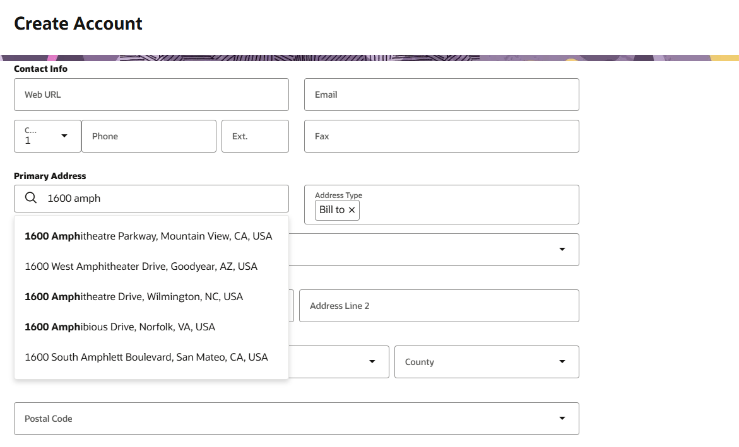
Task: Click the Bill to tag label
Action: pyautogui.click(x=332, y=210)
